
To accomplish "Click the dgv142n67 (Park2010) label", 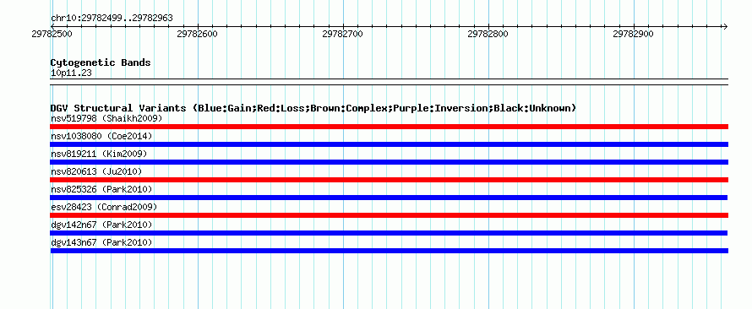I will point(101,225).
